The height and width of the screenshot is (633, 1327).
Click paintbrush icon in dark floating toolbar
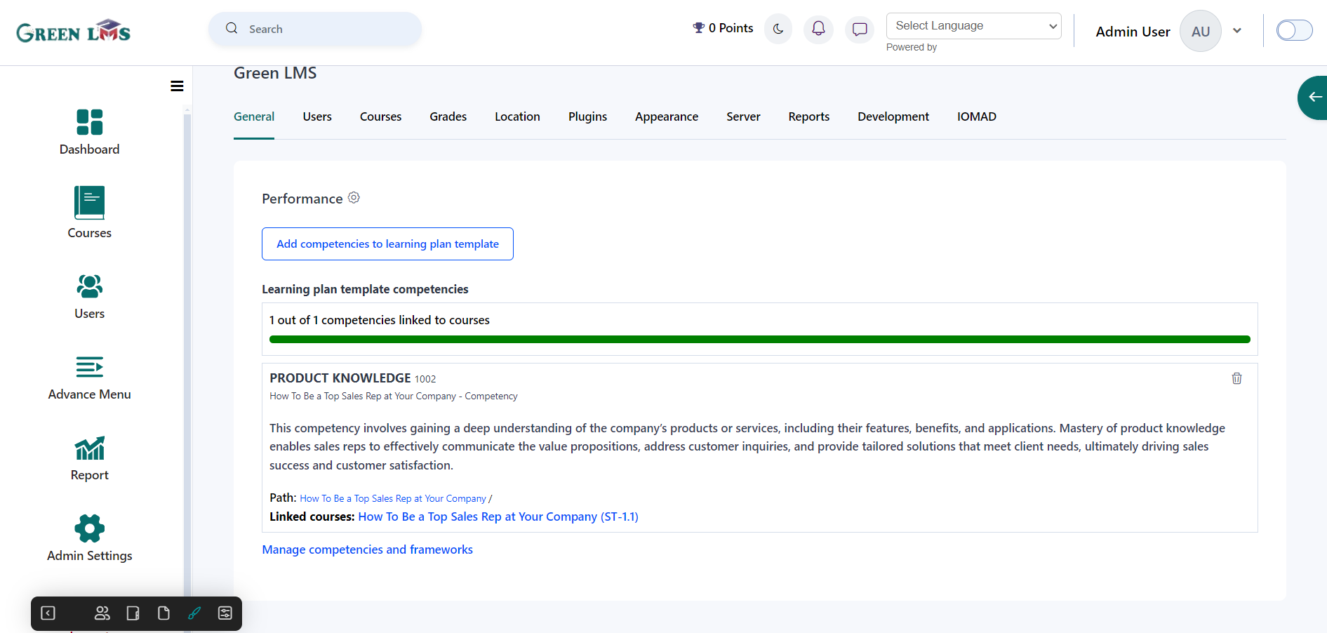tap(194, 613)
